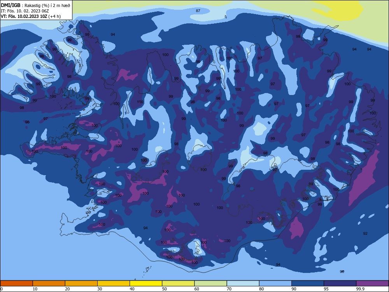
Task: Click the 96 value on west coast
Action: click(27, 122)
